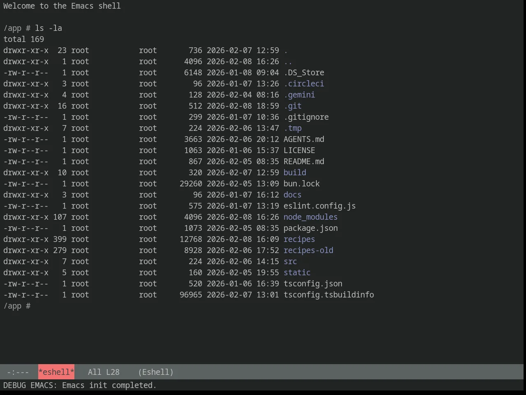The height and width of the screenshot is (395, 526).
Task: Click the '..' parent directory entry
Action: (x=288, y=61)
